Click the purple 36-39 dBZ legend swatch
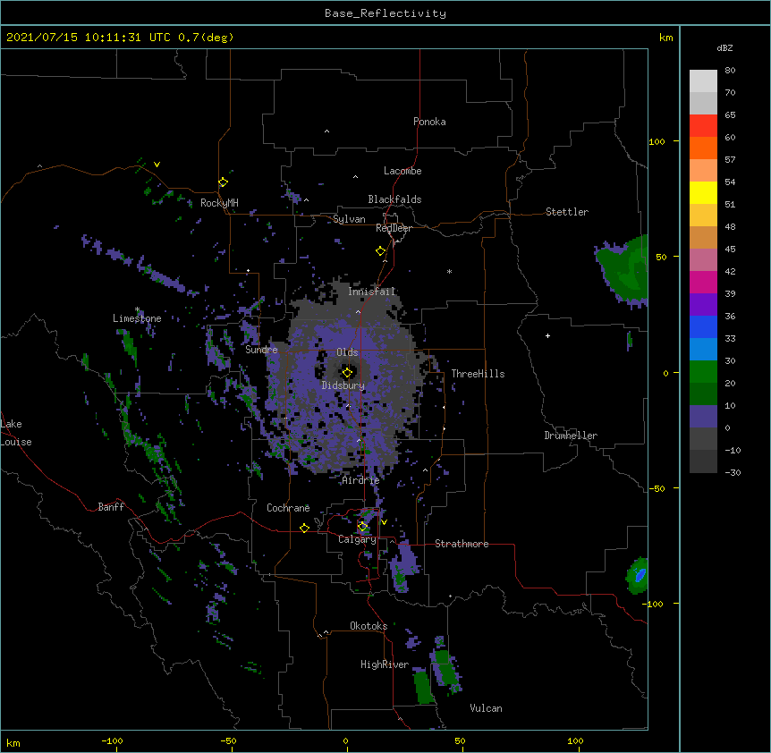 (703, 305)
